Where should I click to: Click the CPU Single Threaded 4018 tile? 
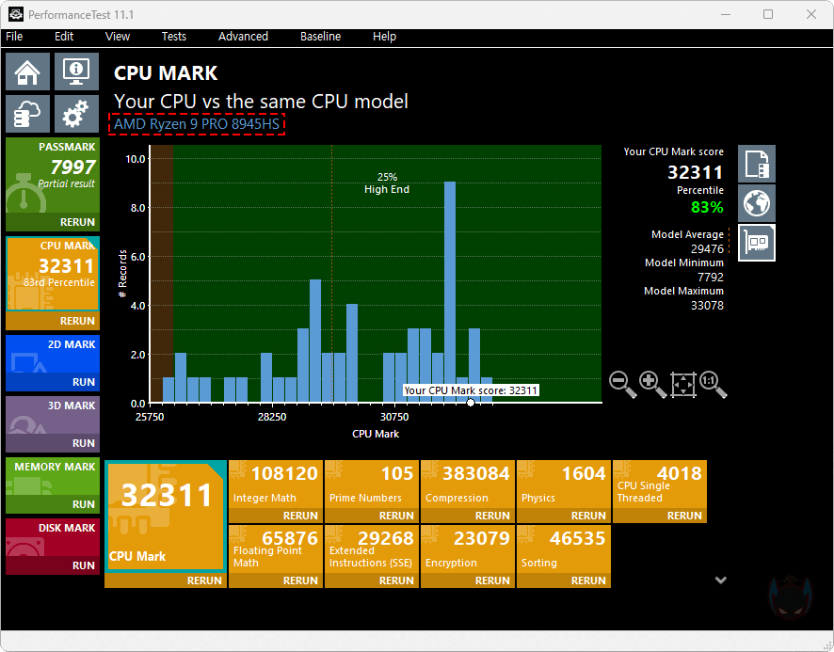coord(660,485)
